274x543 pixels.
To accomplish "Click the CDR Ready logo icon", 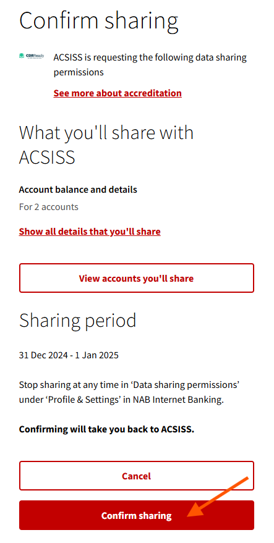I will [32, 56].
